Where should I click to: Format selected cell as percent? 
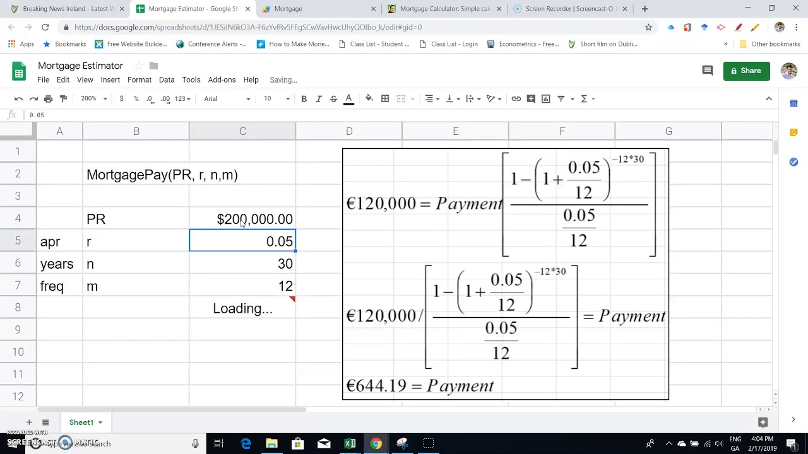(136, 98)
